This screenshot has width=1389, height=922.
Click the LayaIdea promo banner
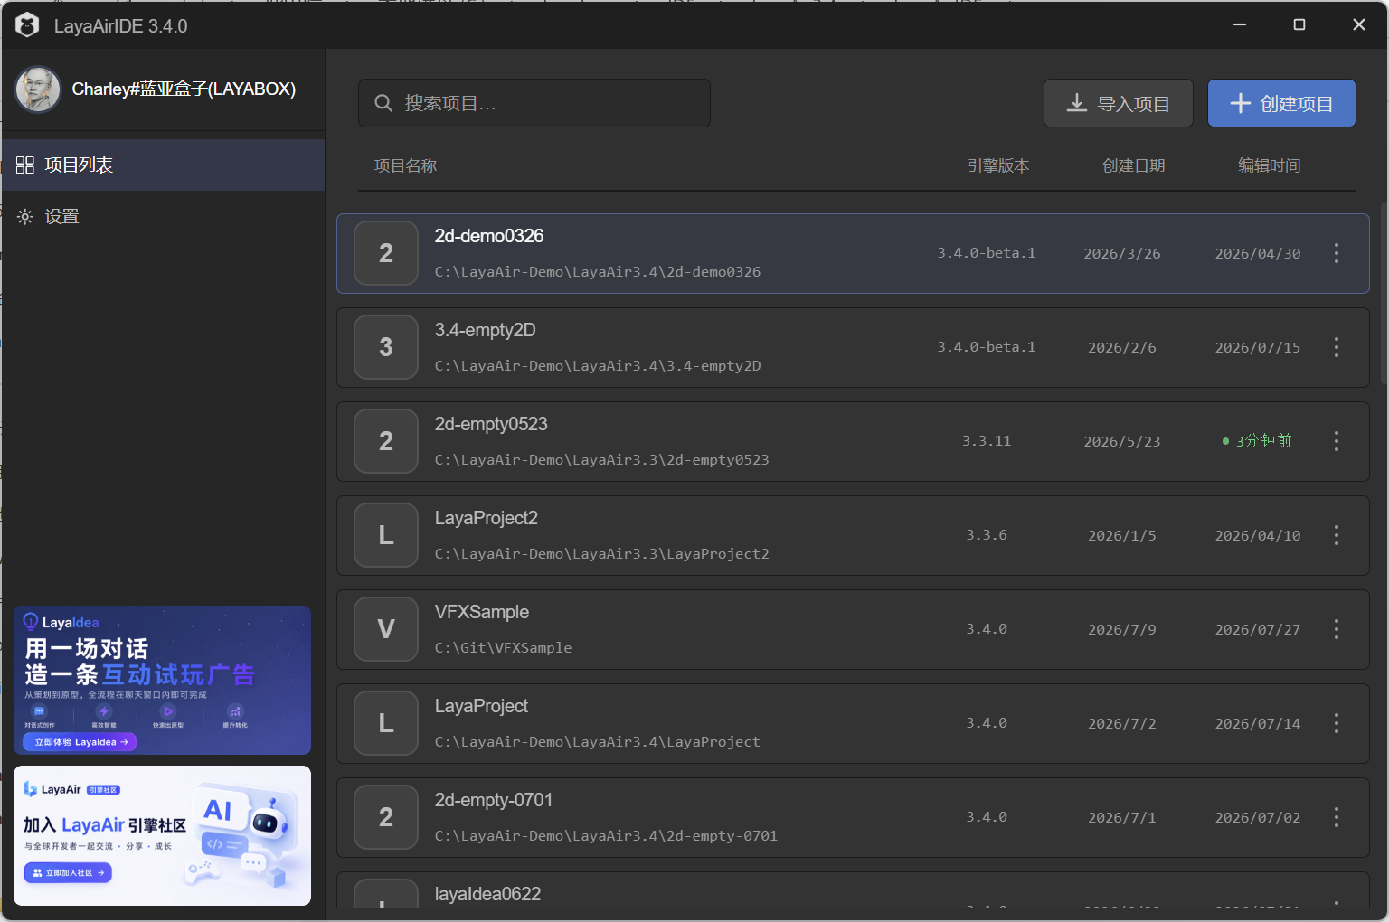163,680
